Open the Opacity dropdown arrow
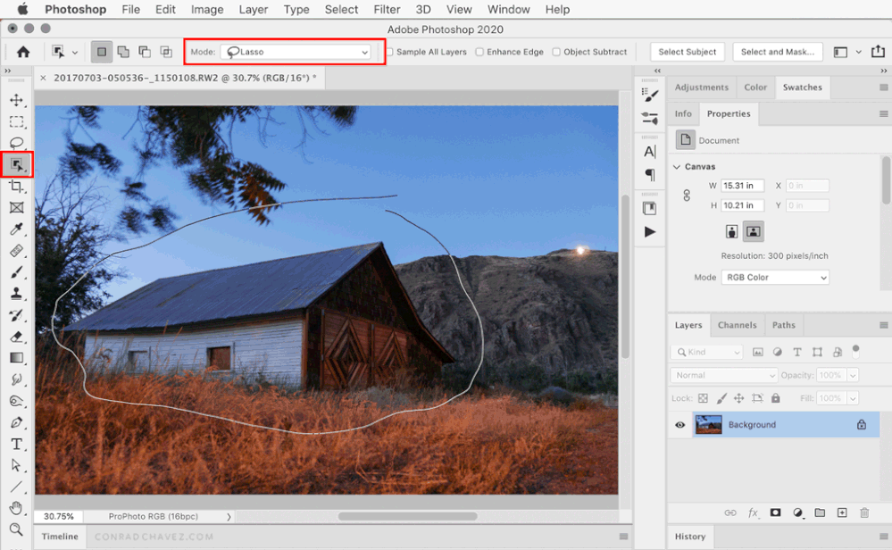The image size is (892, 550). [x=852, y=375]
